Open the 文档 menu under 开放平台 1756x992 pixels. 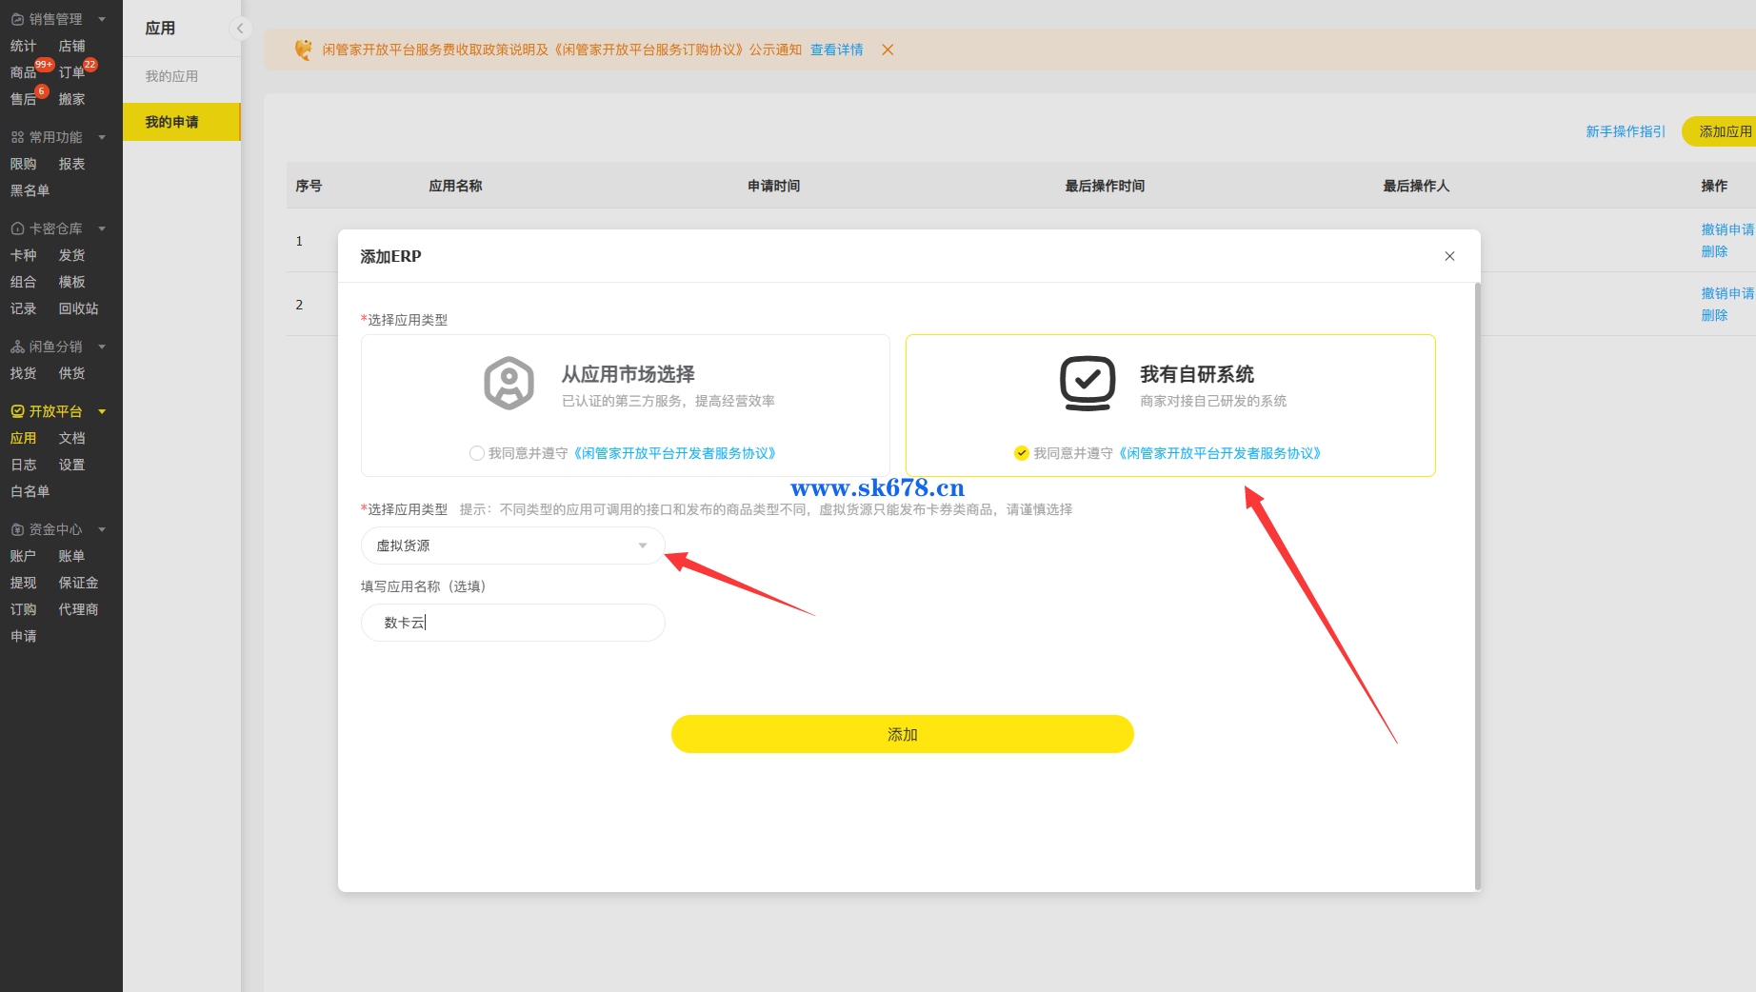[x=71, y=438]
